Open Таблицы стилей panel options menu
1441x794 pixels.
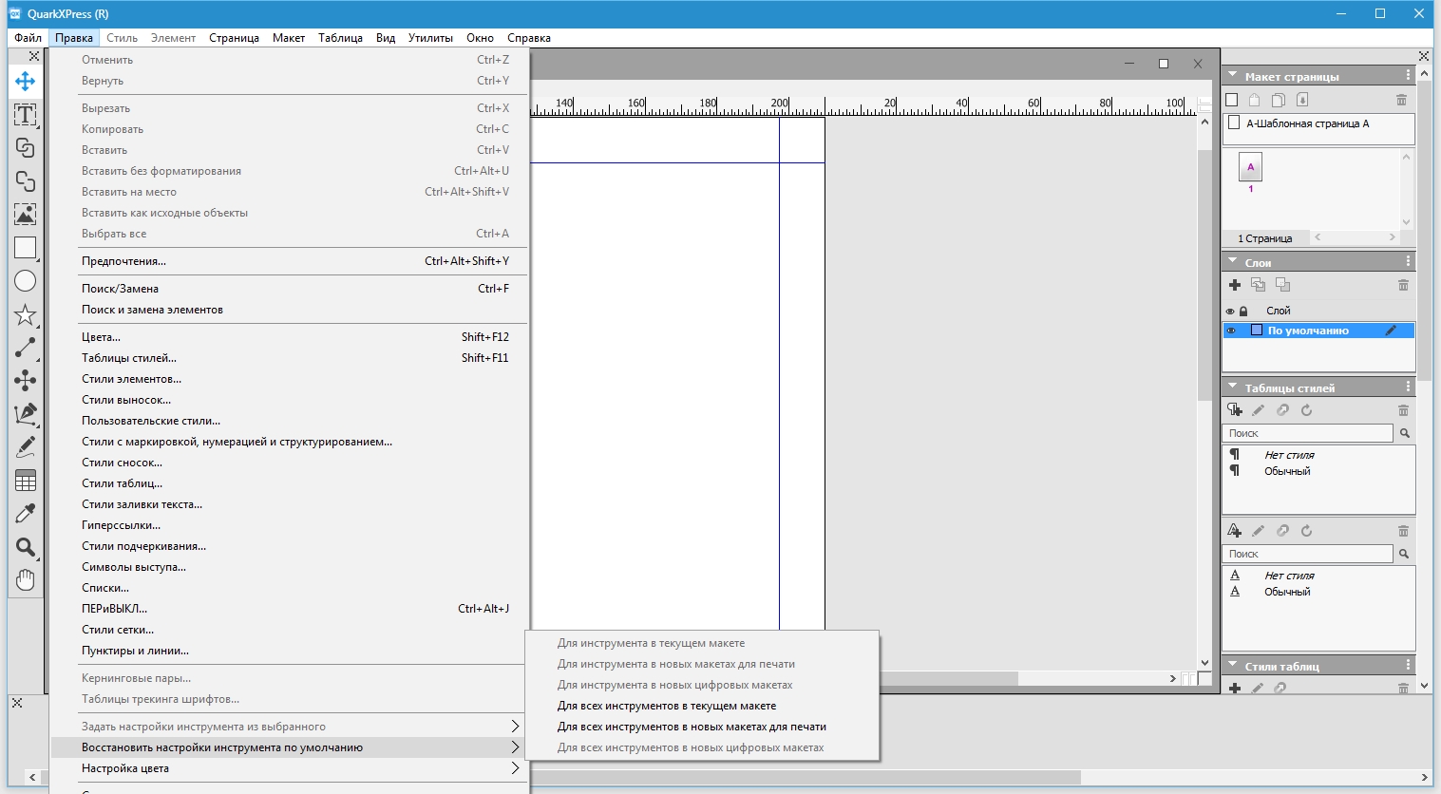[1408, 387]
